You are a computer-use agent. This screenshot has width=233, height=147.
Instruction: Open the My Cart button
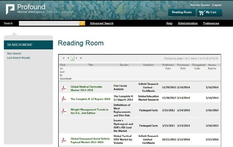click(x=210, y=12)
